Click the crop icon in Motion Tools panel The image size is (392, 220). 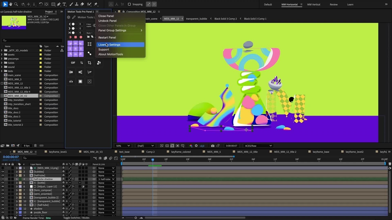(x=89, y=63)
